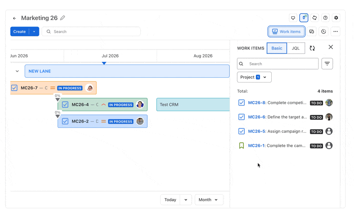Click the back arrow beside Marketing 26
354x218 pixels.
15,18
